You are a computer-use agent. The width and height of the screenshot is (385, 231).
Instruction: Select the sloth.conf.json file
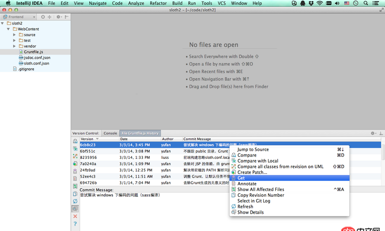(x=36, y=63)
